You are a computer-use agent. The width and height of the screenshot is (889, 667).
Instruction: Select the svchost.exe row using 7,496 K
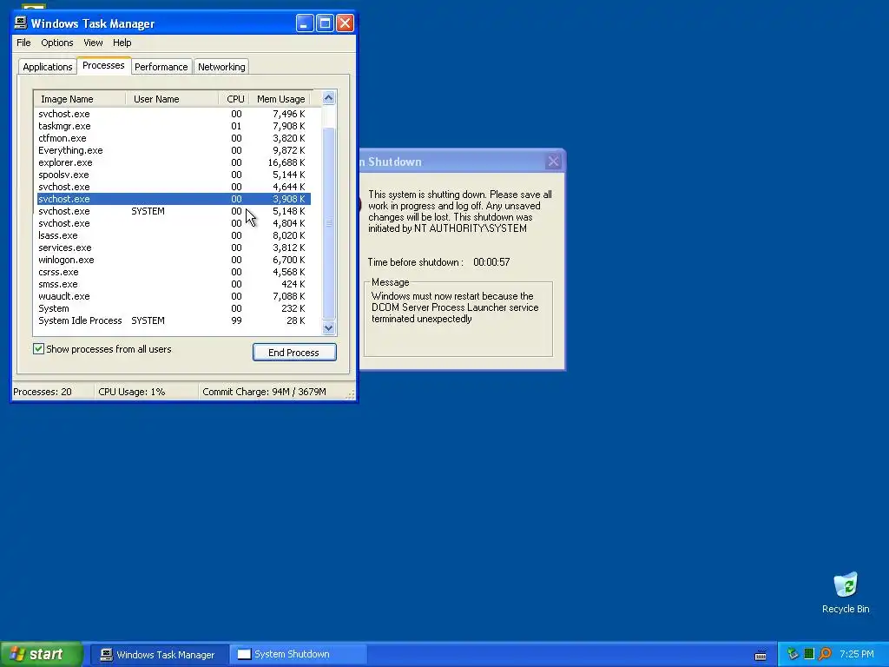click(x=174, y=114)
